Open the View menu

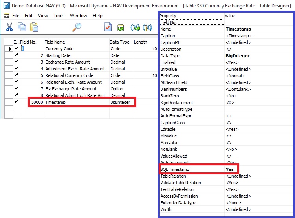[43, 16]
